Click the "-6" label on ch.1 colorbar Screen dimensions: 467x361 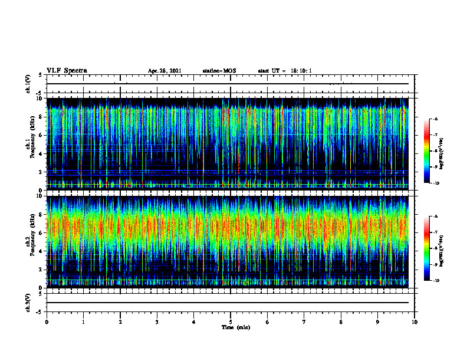coord(435,119)
